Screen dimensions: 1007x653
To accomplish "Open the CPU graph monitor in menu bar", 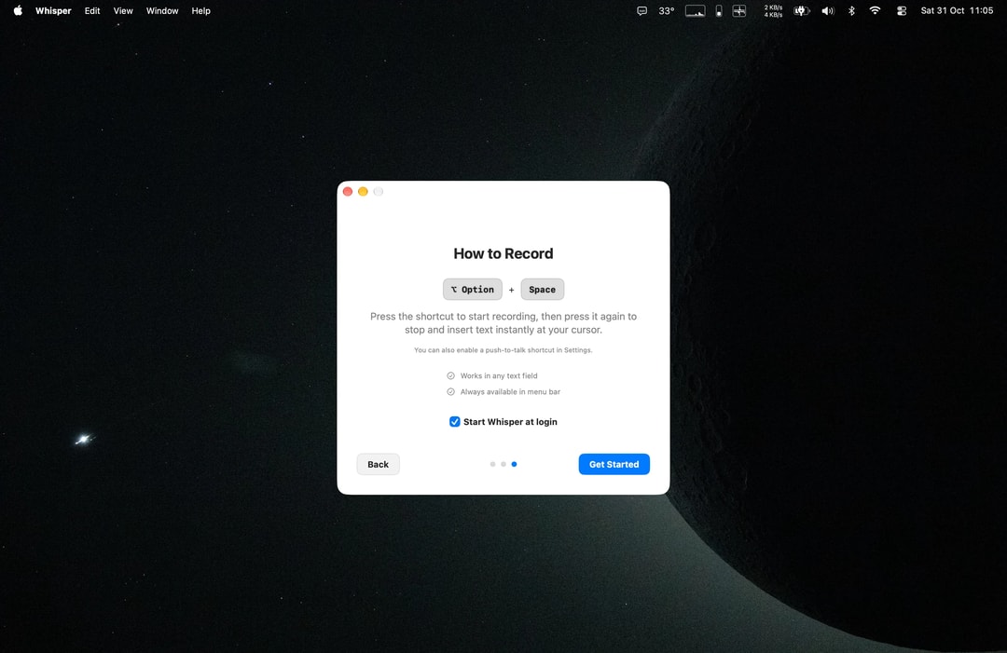I will [695, 11].
